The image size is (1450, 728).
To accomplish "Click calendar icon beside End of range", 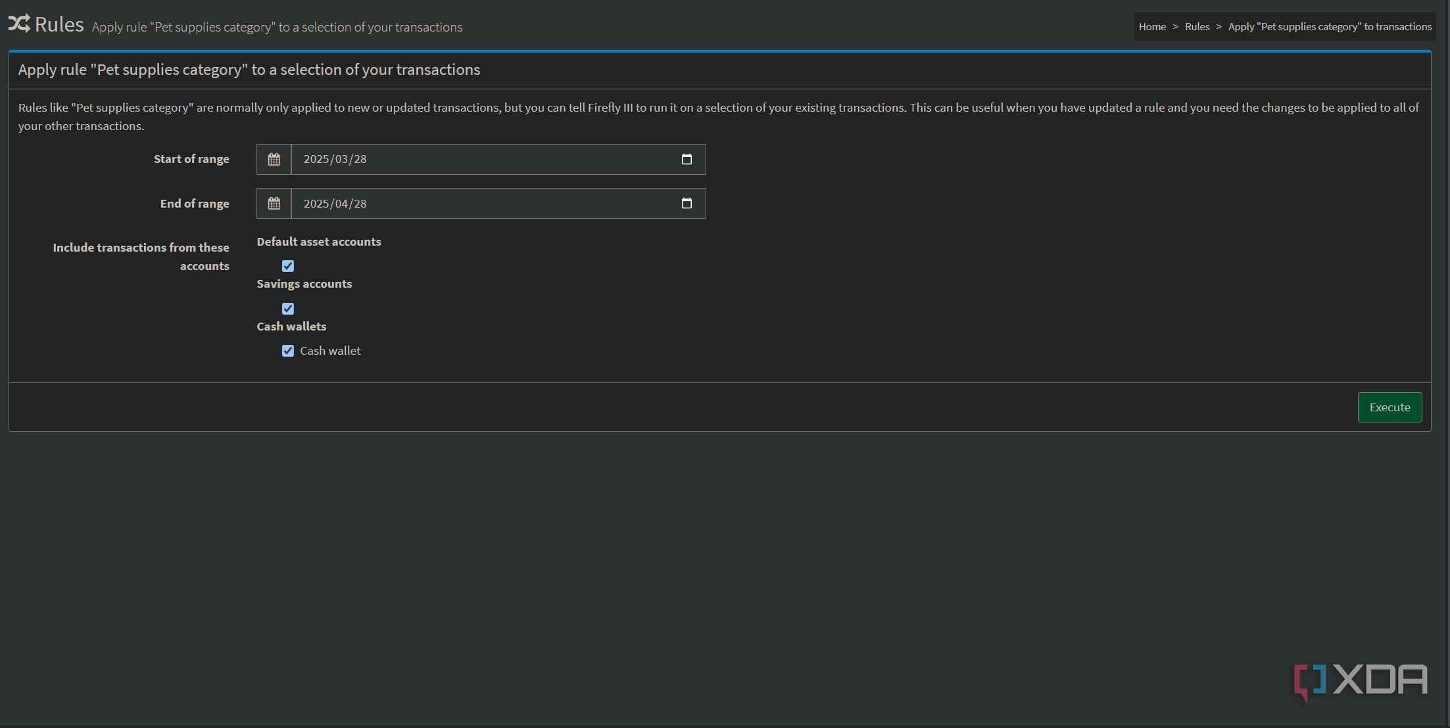I will [274, 204].
